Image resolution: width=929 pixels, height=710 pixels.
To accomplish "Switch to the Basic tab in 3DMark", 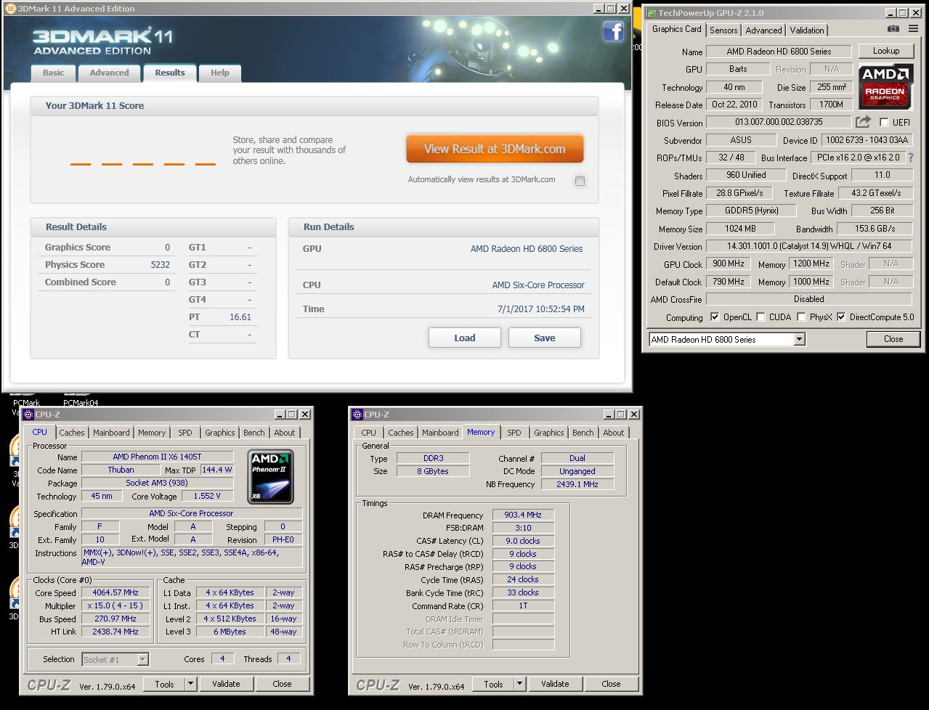I will coord(53,73).
